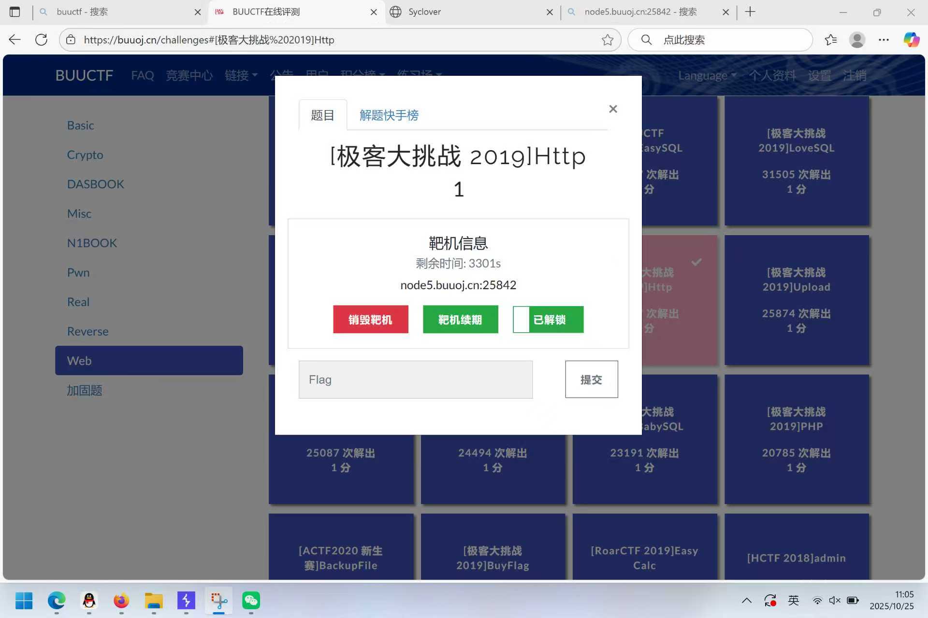Switch to the 解题快手榜 tab

389,115
